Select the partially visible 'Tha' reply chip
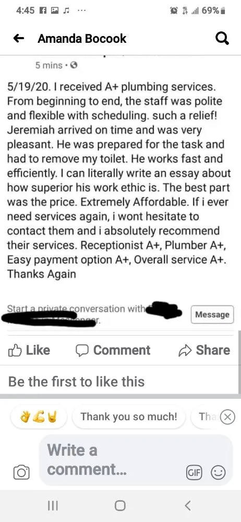 coord(207,417)
